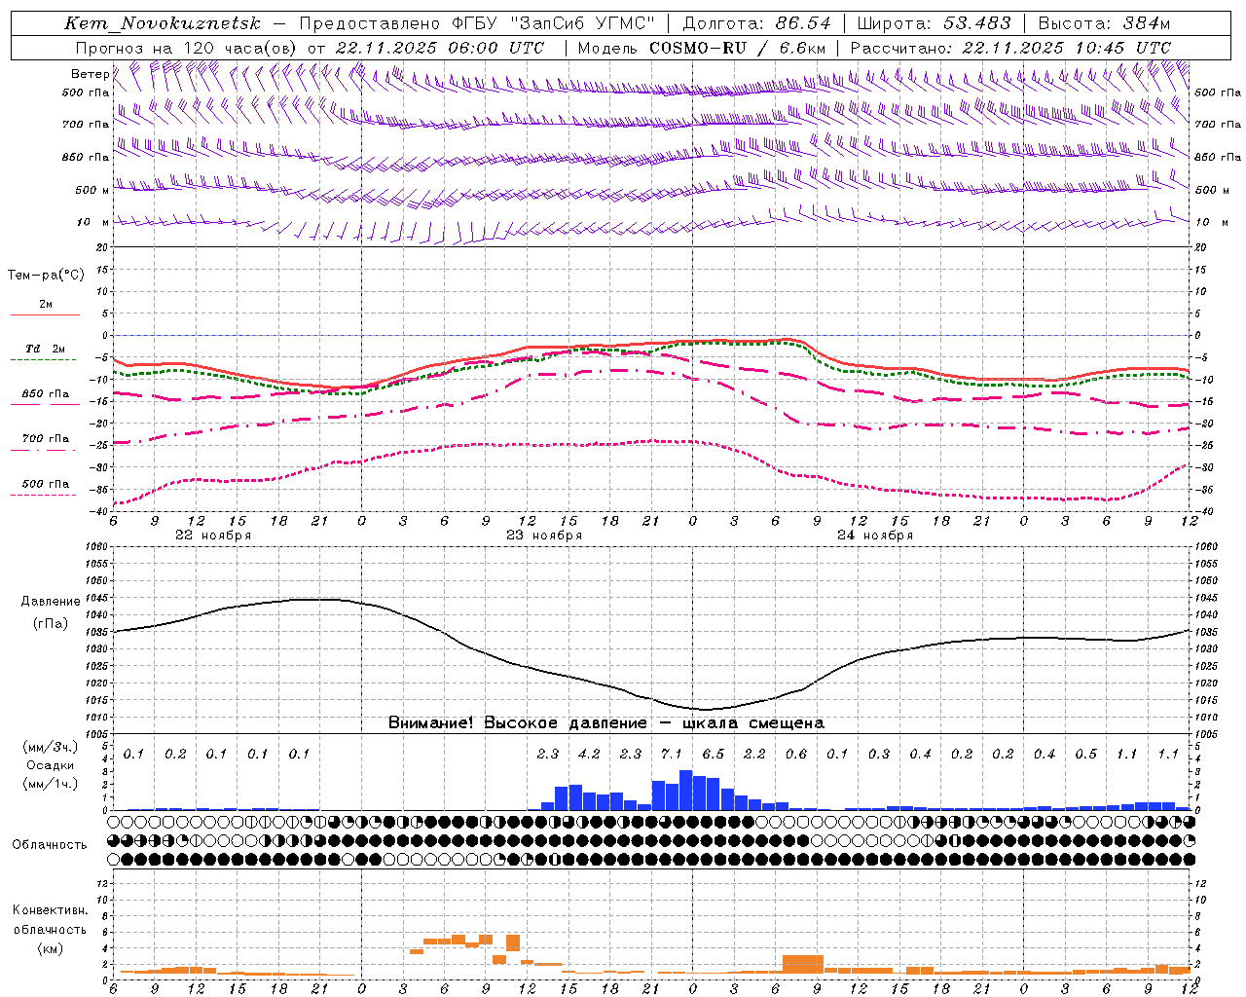Click the "(гПа)" pressure unit label

tap(51, 624)
